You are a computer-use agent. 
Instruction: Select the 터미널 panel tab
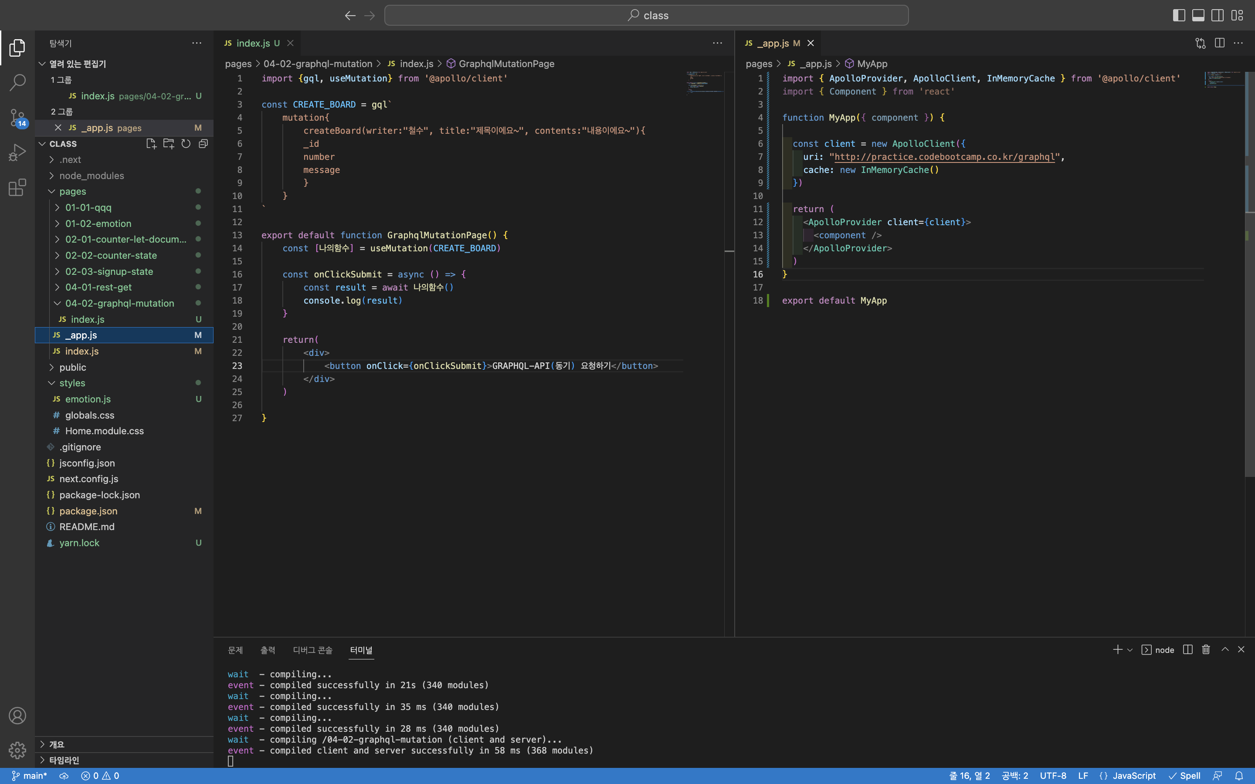pyautogui.click(x=361, y=650)
